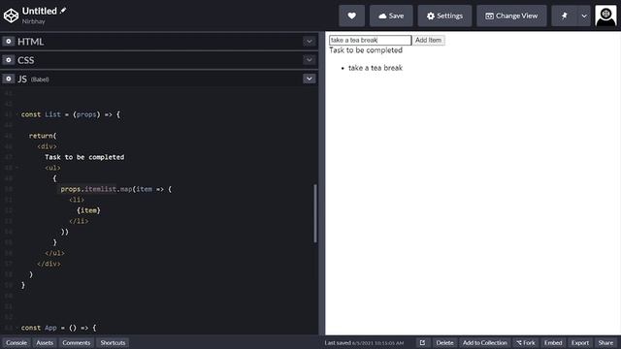Click Add to Collection
This screenshot has height=349, width=621.
click(x=485, y=342)
